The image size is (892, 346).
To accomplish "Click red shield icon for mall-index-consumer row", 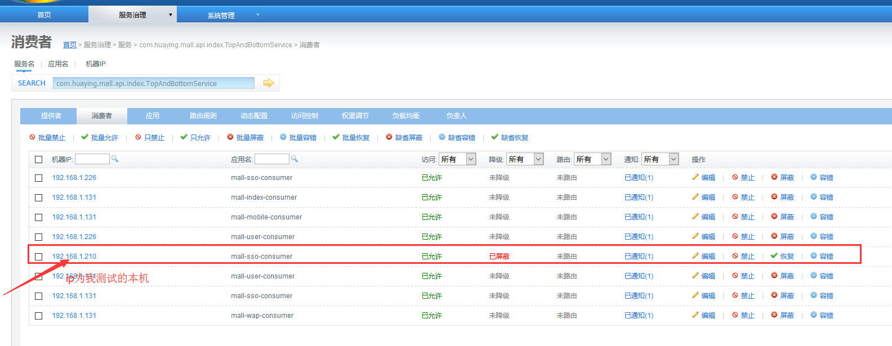I will coord(774,197).
